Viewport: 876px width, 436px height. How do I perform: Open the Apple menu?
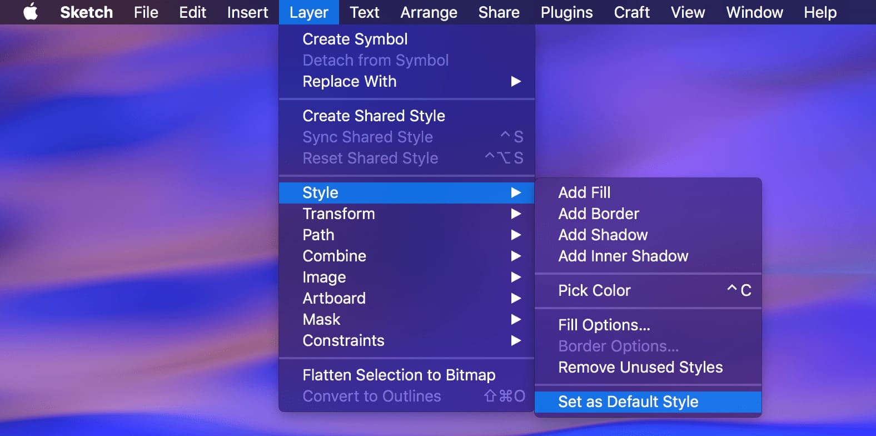(x=31, y=12)
